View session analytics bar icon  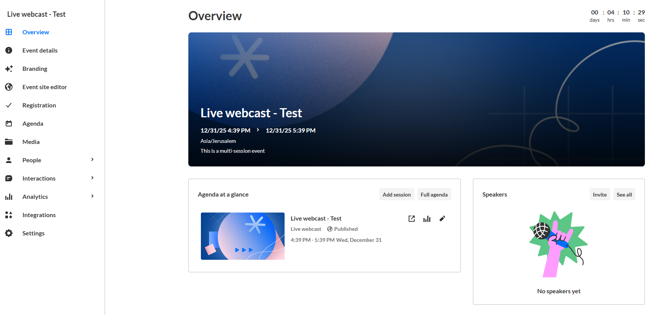427,219
